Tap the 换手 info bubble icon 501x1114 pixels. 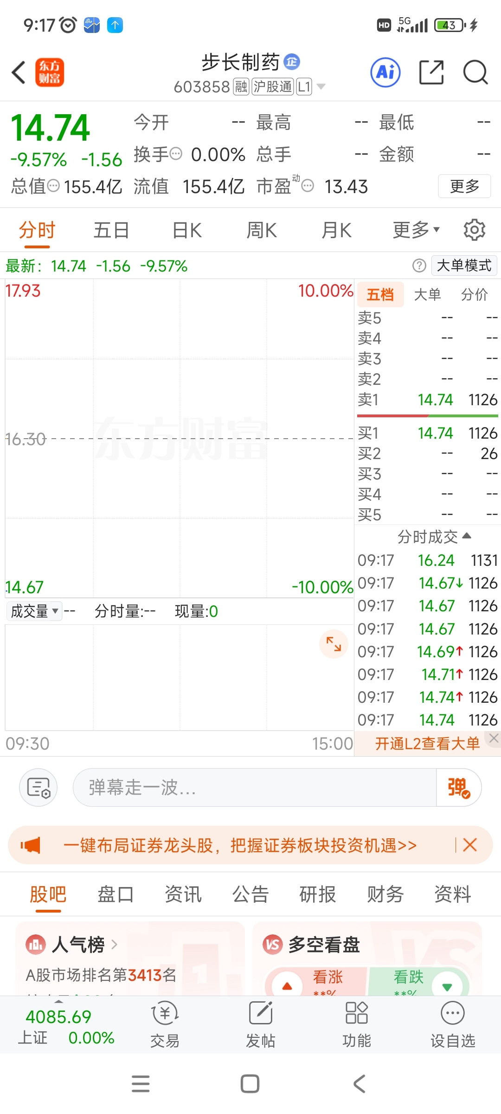point(176,154)
